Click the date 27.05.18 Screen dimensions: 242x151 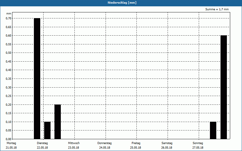198,148
